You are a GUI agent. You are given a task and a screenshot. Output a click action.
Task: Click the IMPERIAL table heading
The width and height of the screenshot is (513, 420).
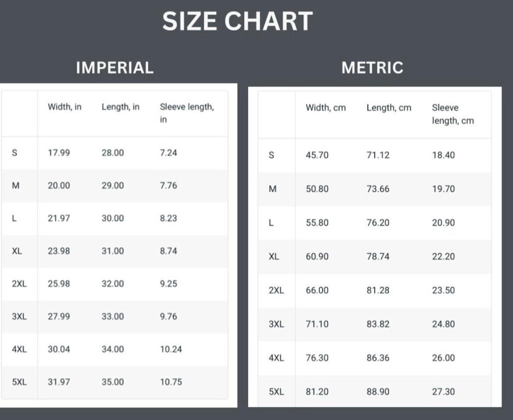115,68
